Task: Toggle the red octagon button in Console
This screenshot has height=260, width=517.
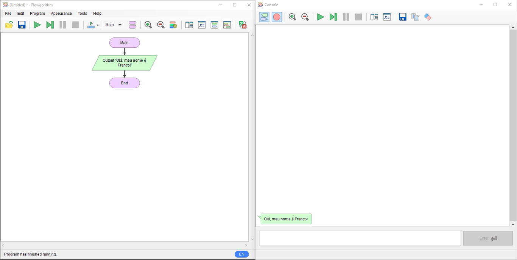Action: [277, 17]
